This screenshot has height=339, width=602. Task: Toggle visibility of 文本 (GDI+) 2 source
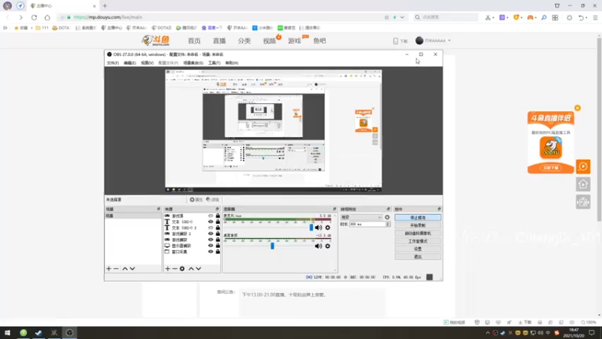click(x=211, y=228)
